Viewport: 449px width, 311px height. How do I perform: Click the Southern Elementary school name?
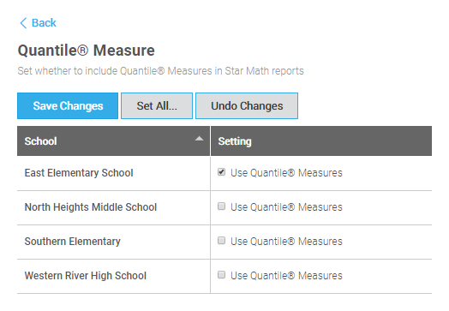(73, 242)
